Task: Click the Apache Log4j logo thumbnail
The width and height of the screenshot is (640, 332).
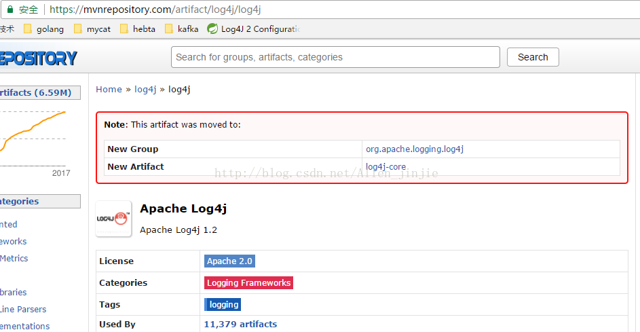Action: tap(113, 219)
